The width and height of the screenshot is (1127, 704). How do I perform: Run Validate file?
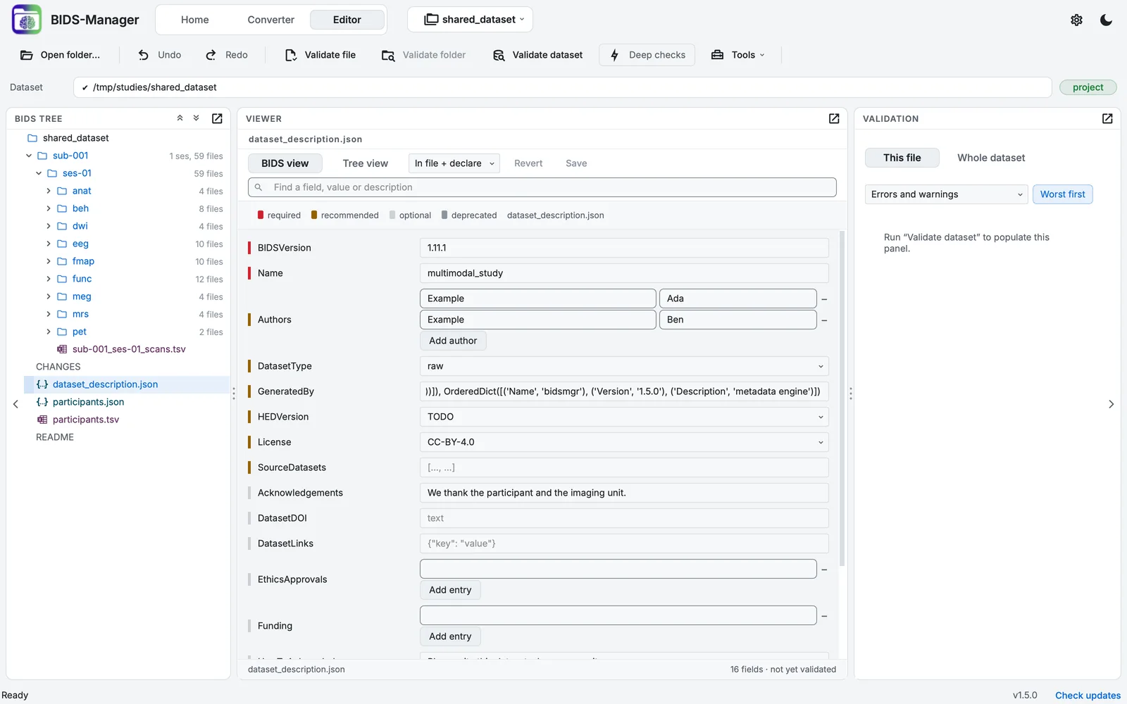point(320,55)
